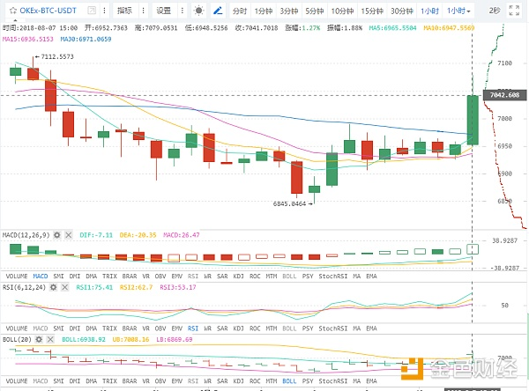529x391 pixels.
Task: Open RSI(6,12,24) settings gear
Action: pyautogui.click(x=53, y=287)
